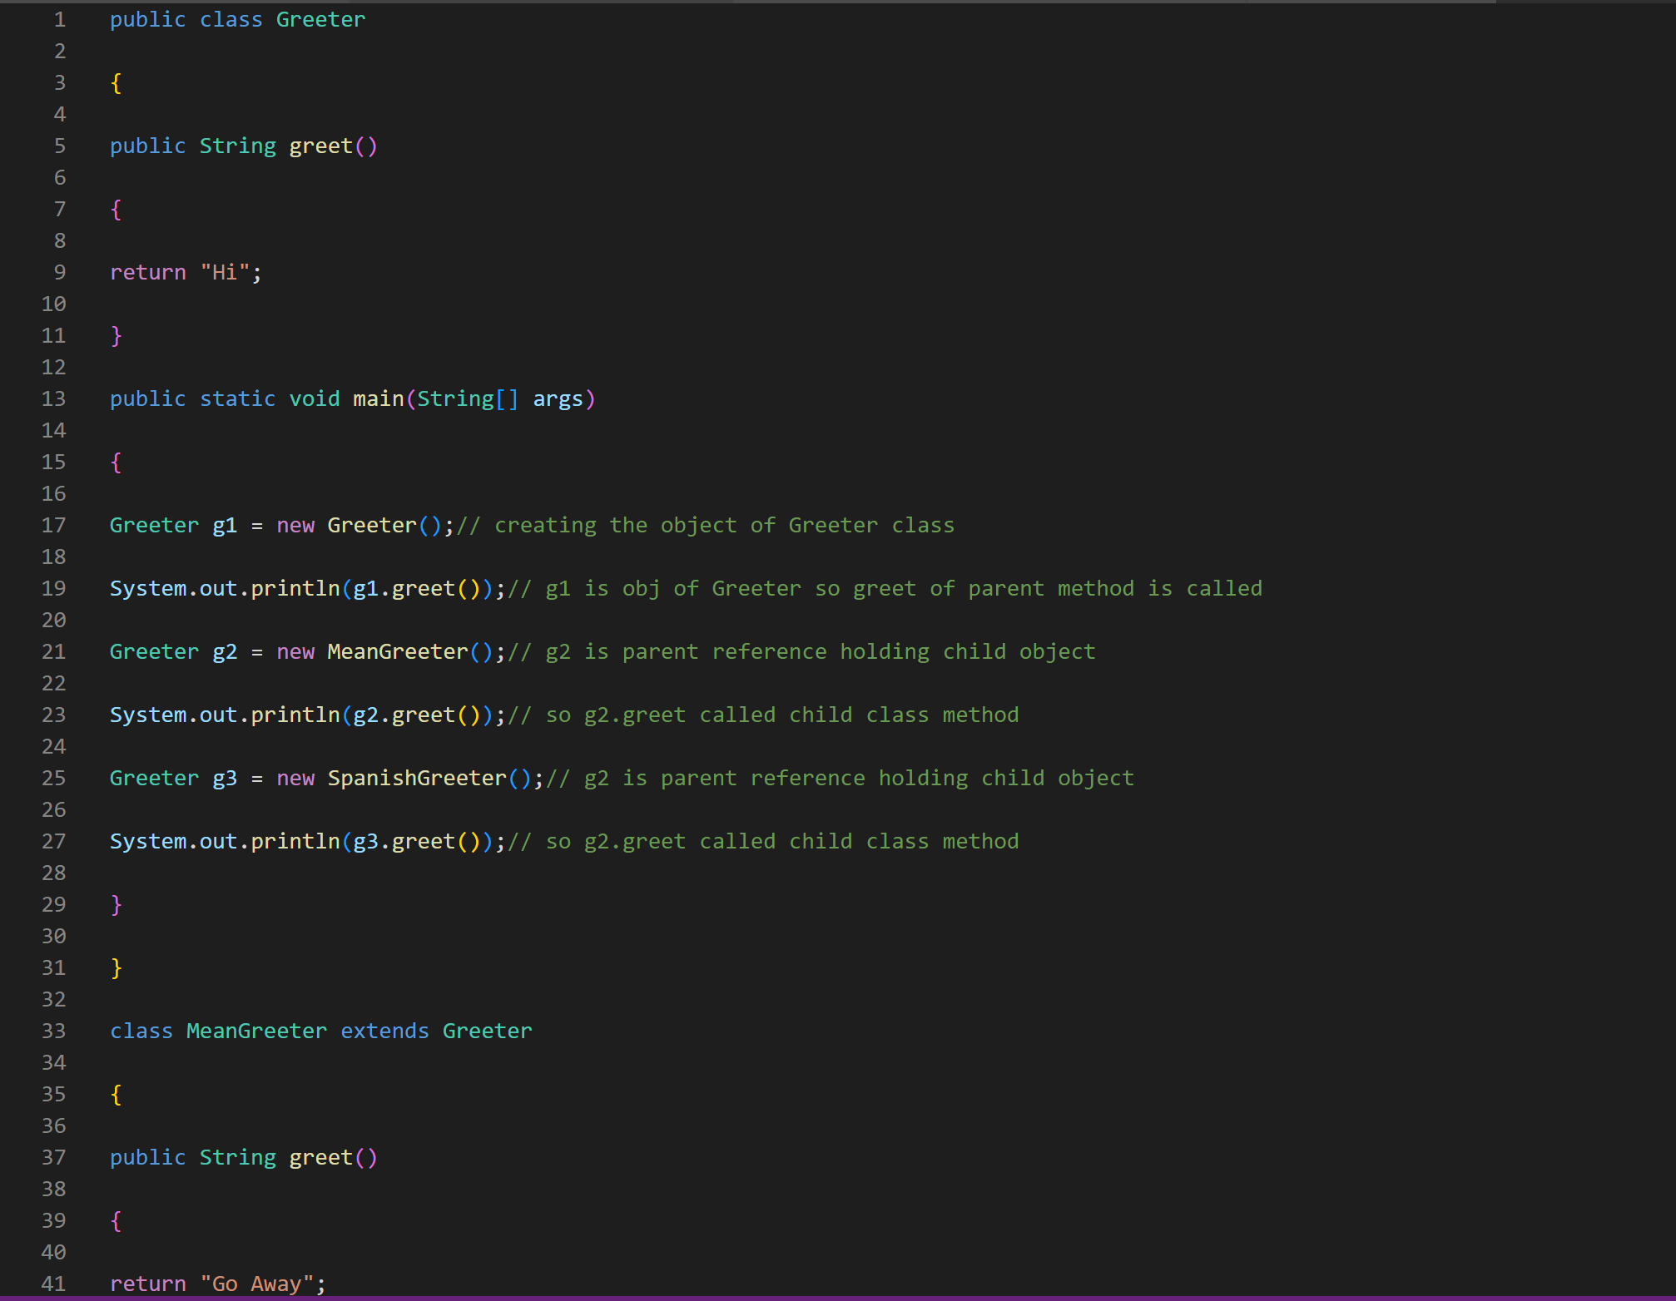Click the return "Go Away" statement

click(x=216, y=1283)
